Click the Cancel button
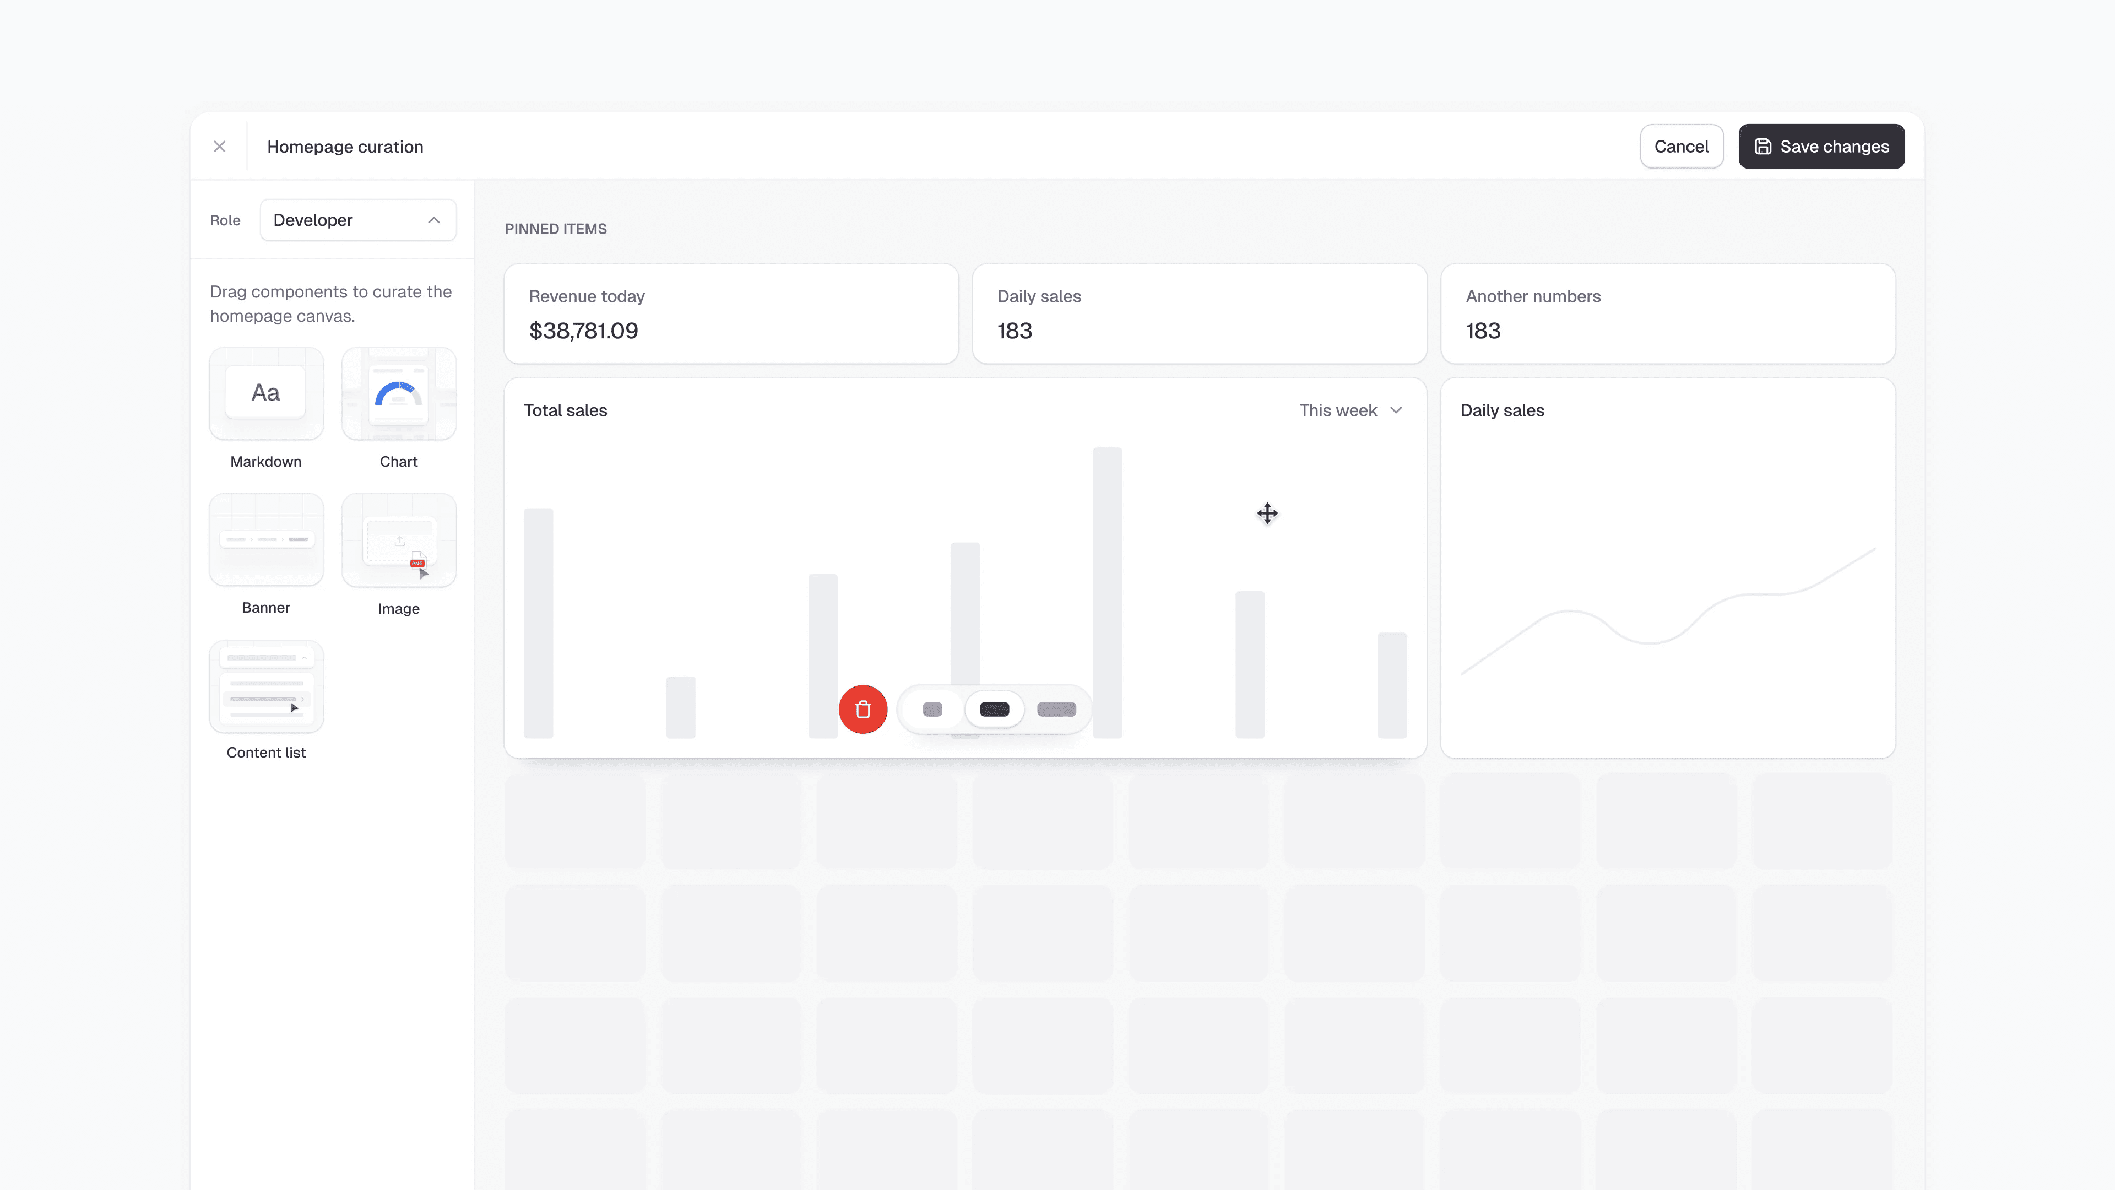This screenshot has width=2115, height=1190. tap(1680, 146)
